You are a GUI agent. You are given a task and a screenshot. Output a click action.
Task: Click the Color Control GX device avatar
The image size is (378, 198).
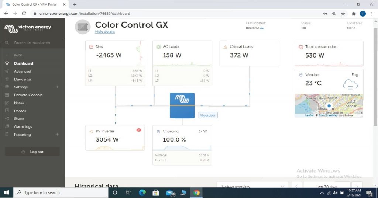(x=83, y=27)
